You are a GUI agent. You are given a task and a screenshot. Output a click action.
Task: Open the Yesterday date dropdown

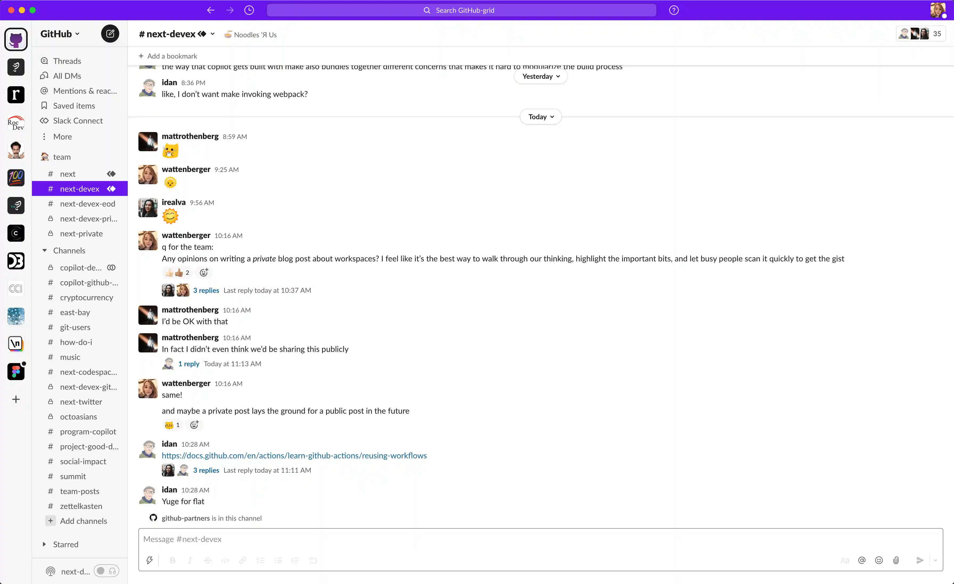click(x=541, y=76)
